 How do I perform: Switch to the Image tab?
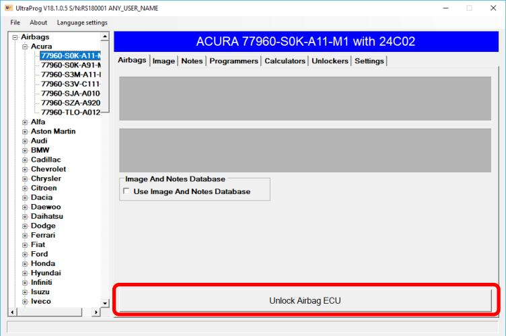164,61
